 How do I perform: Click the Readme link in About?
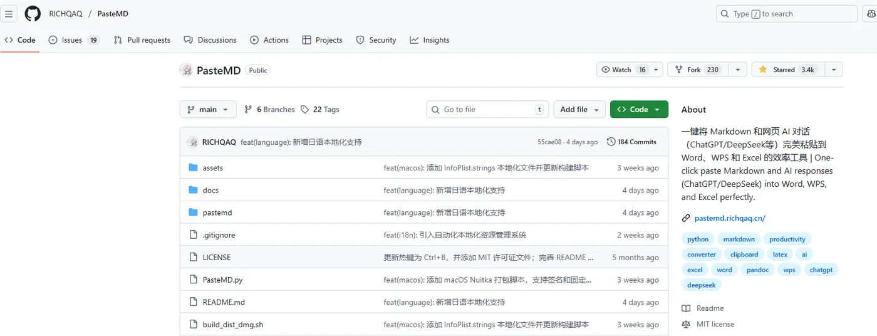click(x=703, y=308)
